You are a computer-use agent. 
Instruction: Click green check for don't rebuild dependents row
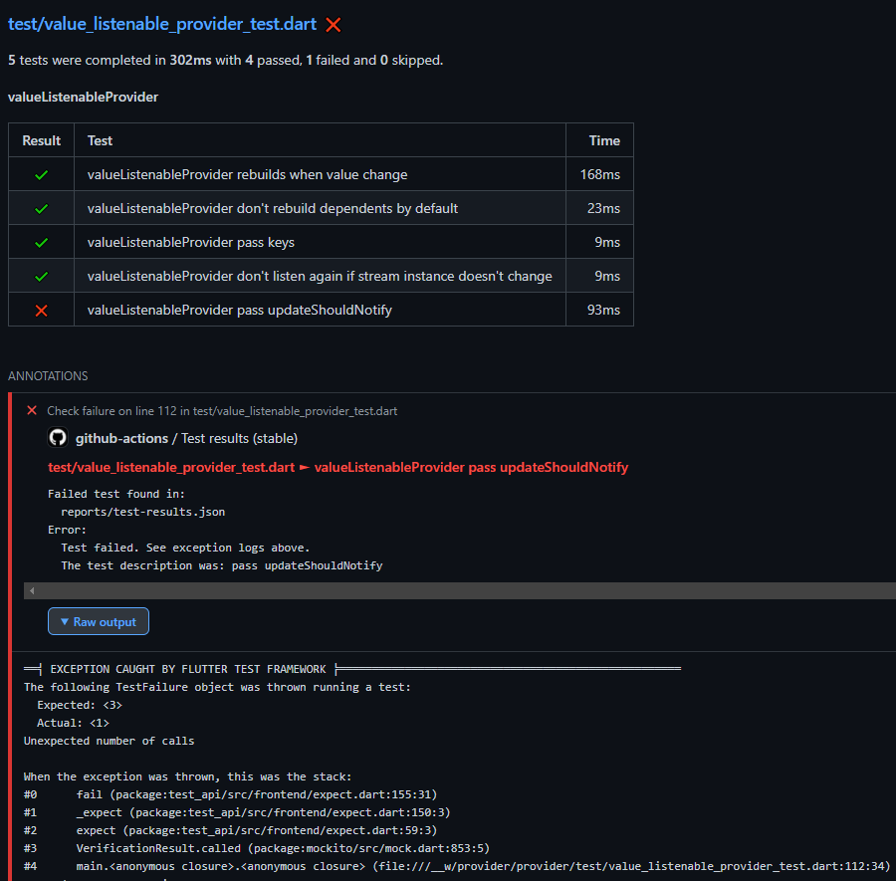click(x=41, y=209)
